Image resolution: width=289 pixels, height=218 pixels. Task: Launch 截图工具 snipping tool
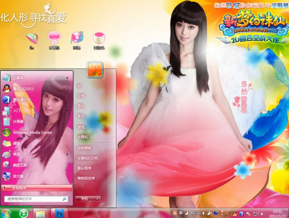tap(15, 165)
